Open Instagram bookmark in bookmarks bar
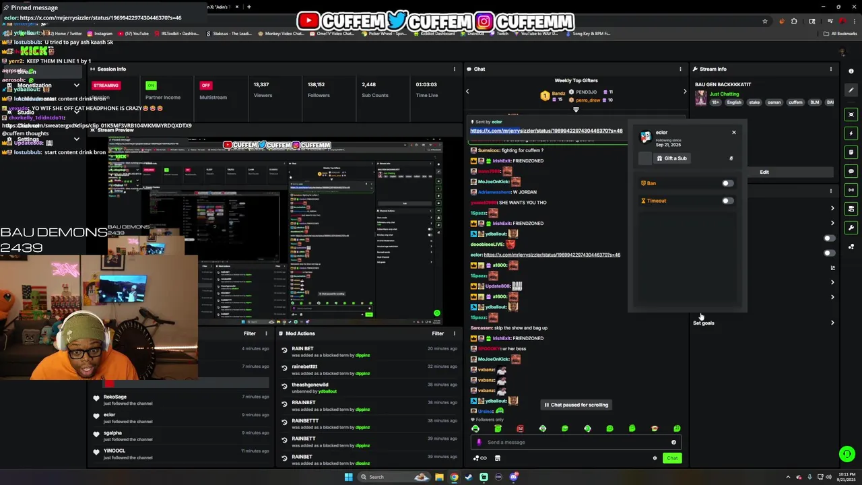The image size is (862, 485). [x=100, y=34]
